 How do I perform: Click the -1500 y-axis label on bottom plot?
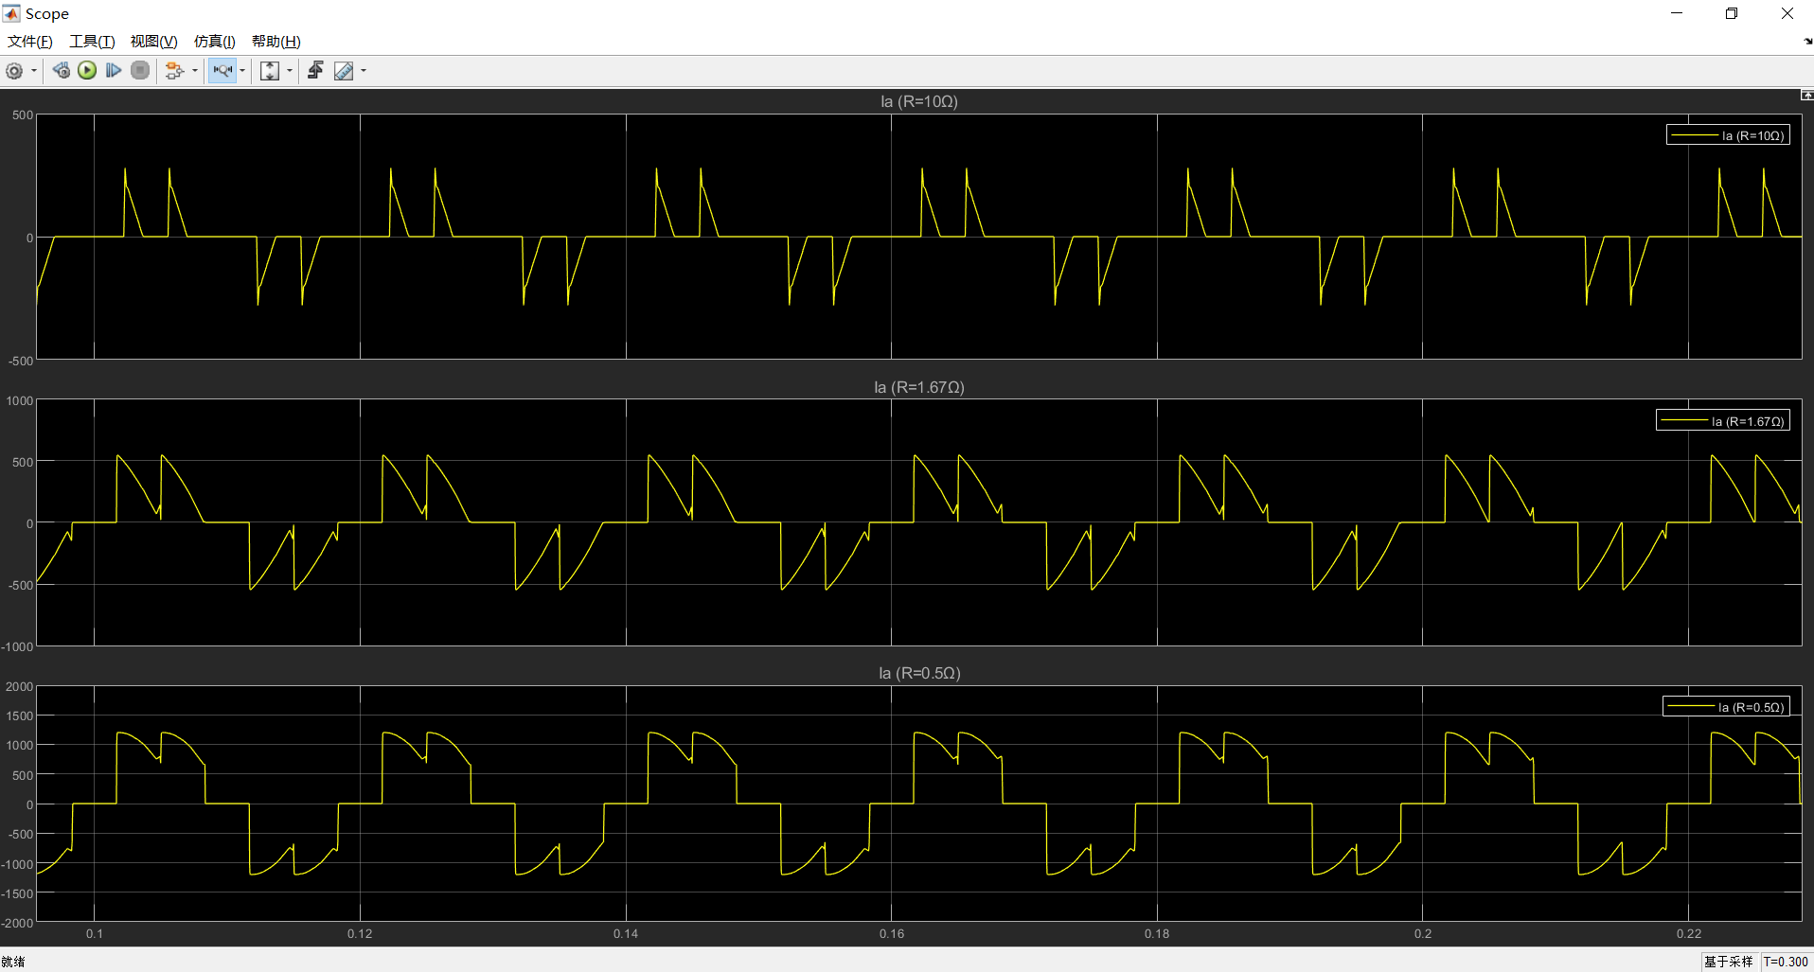coord(17,893)
